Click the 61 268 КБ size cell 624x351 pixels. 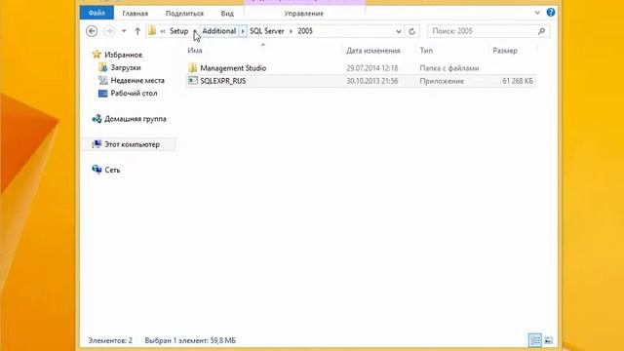[518, 81]
